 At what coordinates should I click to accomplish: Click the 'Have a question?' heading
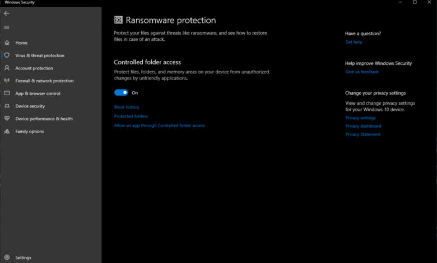[363, 34]
